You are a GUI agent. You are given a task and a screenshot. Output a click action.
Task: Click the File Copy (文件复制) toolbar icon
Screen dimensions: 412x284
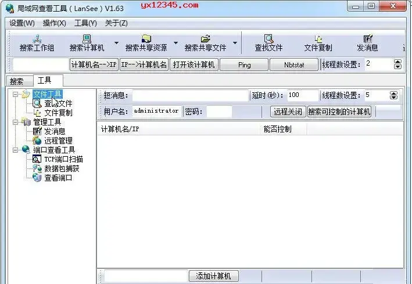point(318,39)
